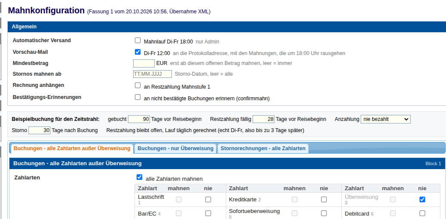The height and width of the screenshot is (219, 446).
Task: Enable Mahnlauf Di-Fr 18:00 automatic dispatch checkbox
Action: [x=137, y=40]
